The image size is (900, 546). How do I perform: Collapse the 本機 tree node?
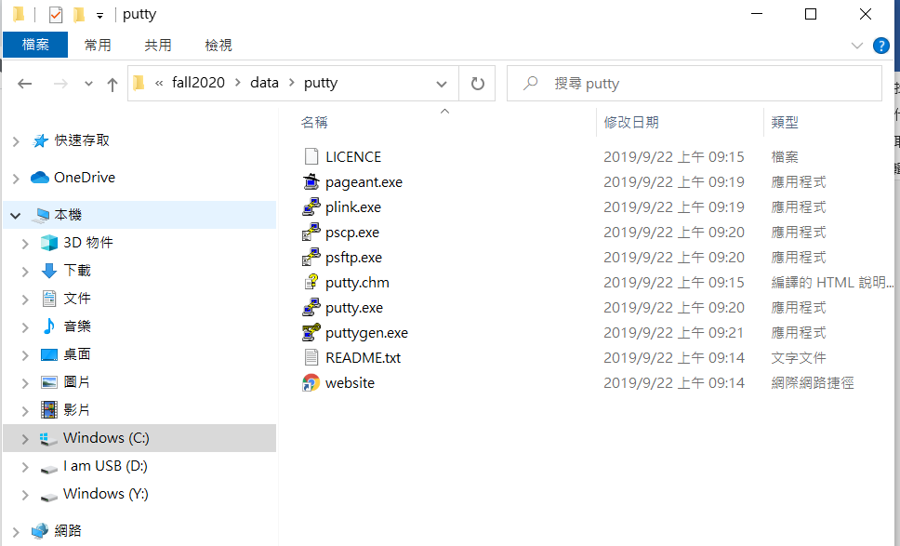(16, 216)
